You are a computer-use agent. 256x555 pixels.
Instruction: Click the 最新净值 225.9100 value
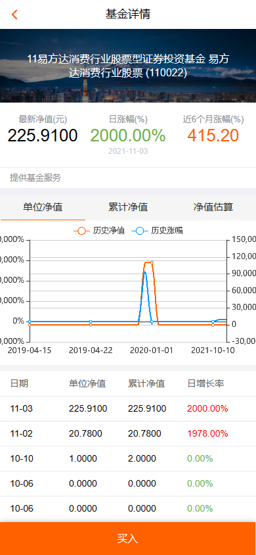coord(43,135)
